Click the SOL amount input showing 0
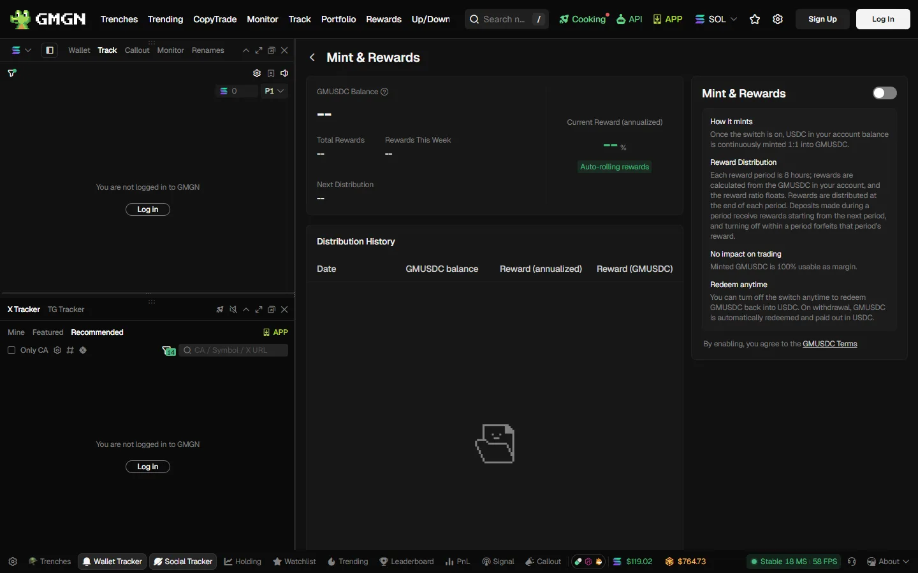Viewport: 918px width, 573px height. tap(237, 91)
